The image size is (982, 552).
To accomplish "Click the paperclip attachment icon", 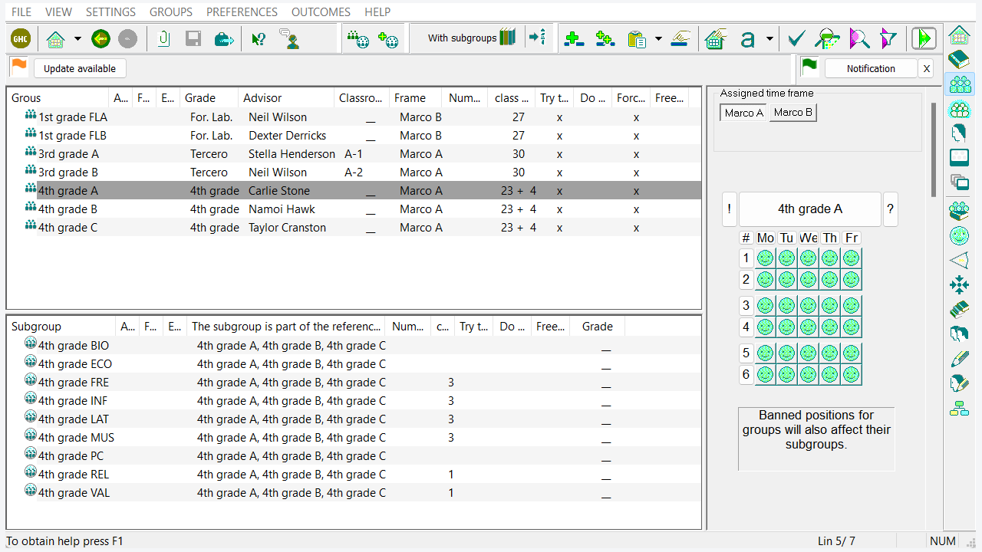I will (x=163, y=38).
